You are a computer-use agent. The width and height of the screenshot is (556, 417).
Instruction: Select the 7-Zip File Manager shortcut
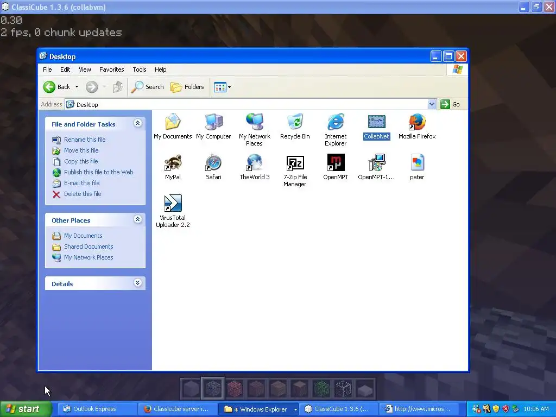[295, 170]
